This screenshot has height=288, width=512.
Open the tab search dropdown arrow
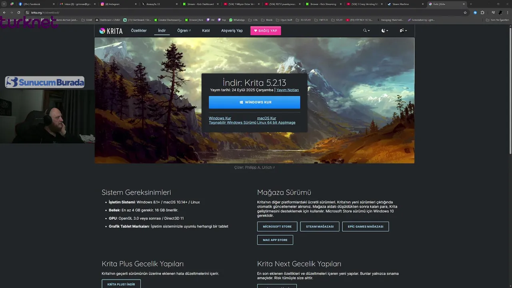point(4,4)
